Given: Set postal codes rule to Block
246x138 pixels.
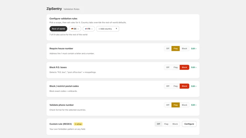Looking at the screenshot, I should (x=184, y=86).
